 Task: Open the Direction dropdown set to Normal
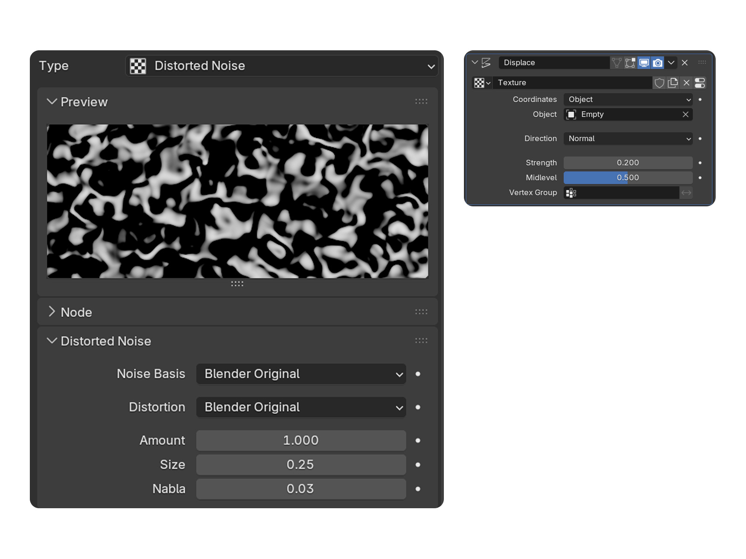click(628, 138)
